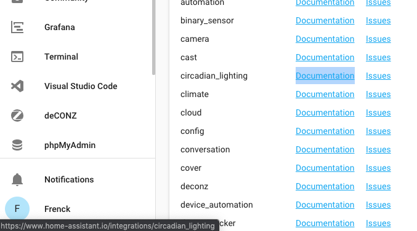Open Issues for cloud

point(378,112)
